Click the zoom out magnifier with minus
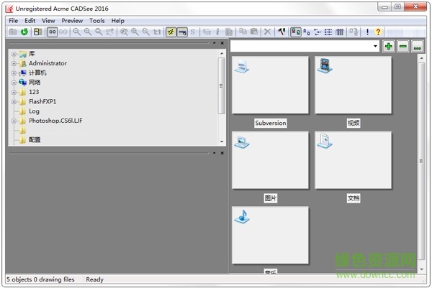This screenshot has height=288, width=432. click(x=77, y=32)
